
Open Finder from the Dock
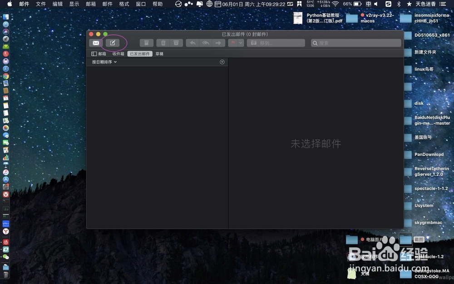click(x=6, y=17)
